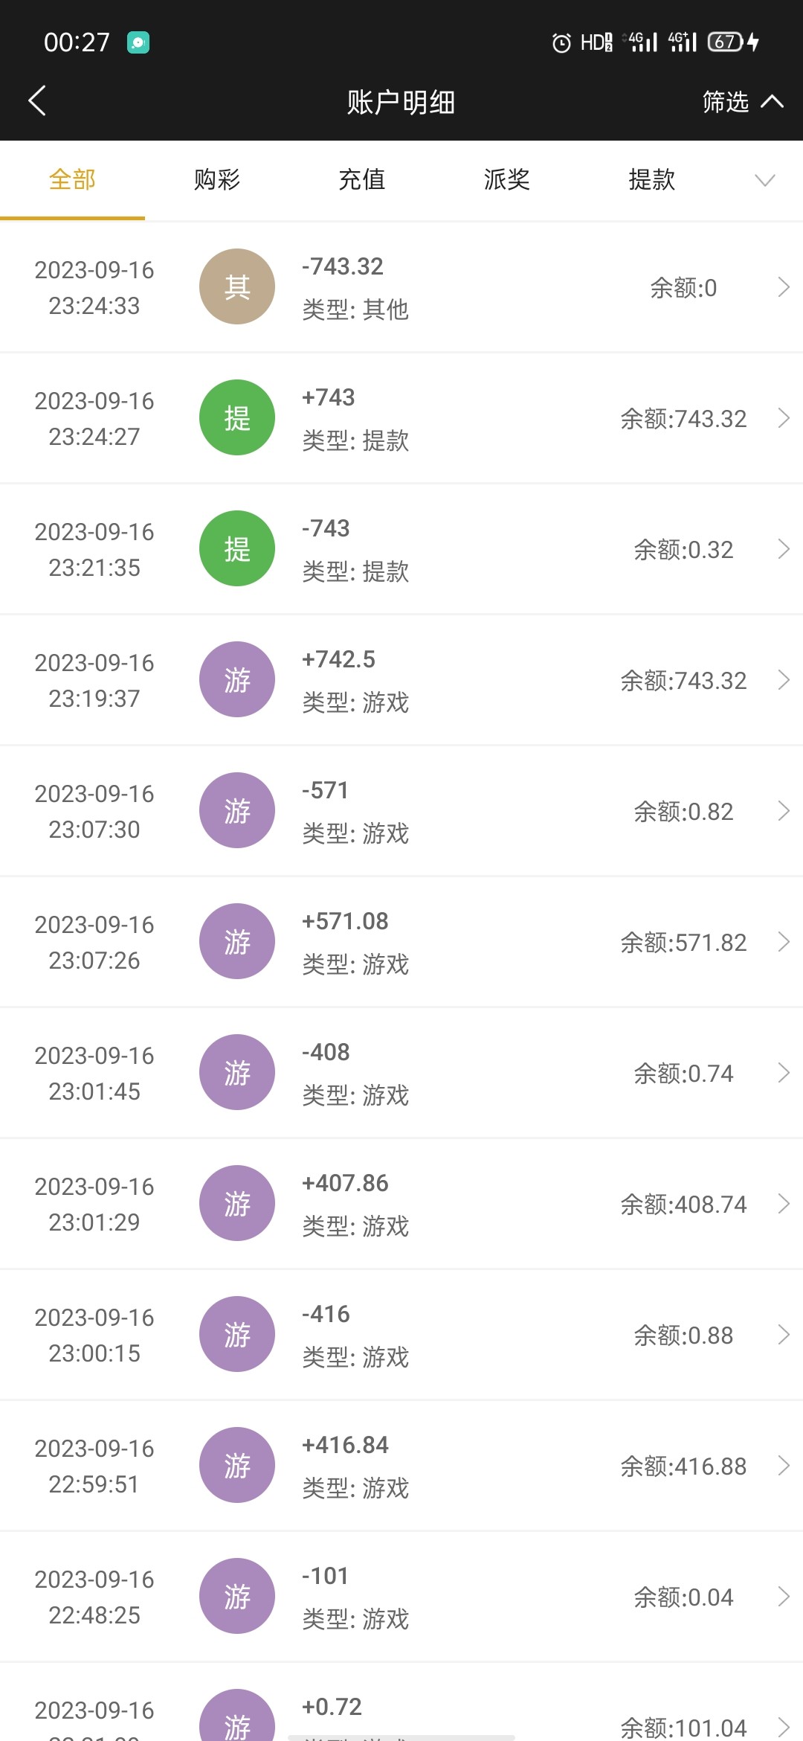Tap the alarm clock status bar icon
This screenshot has width=803, height=1741.
(561, 43)
